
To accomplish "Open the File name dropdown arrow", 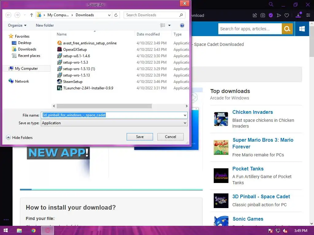I will (185, 115).
